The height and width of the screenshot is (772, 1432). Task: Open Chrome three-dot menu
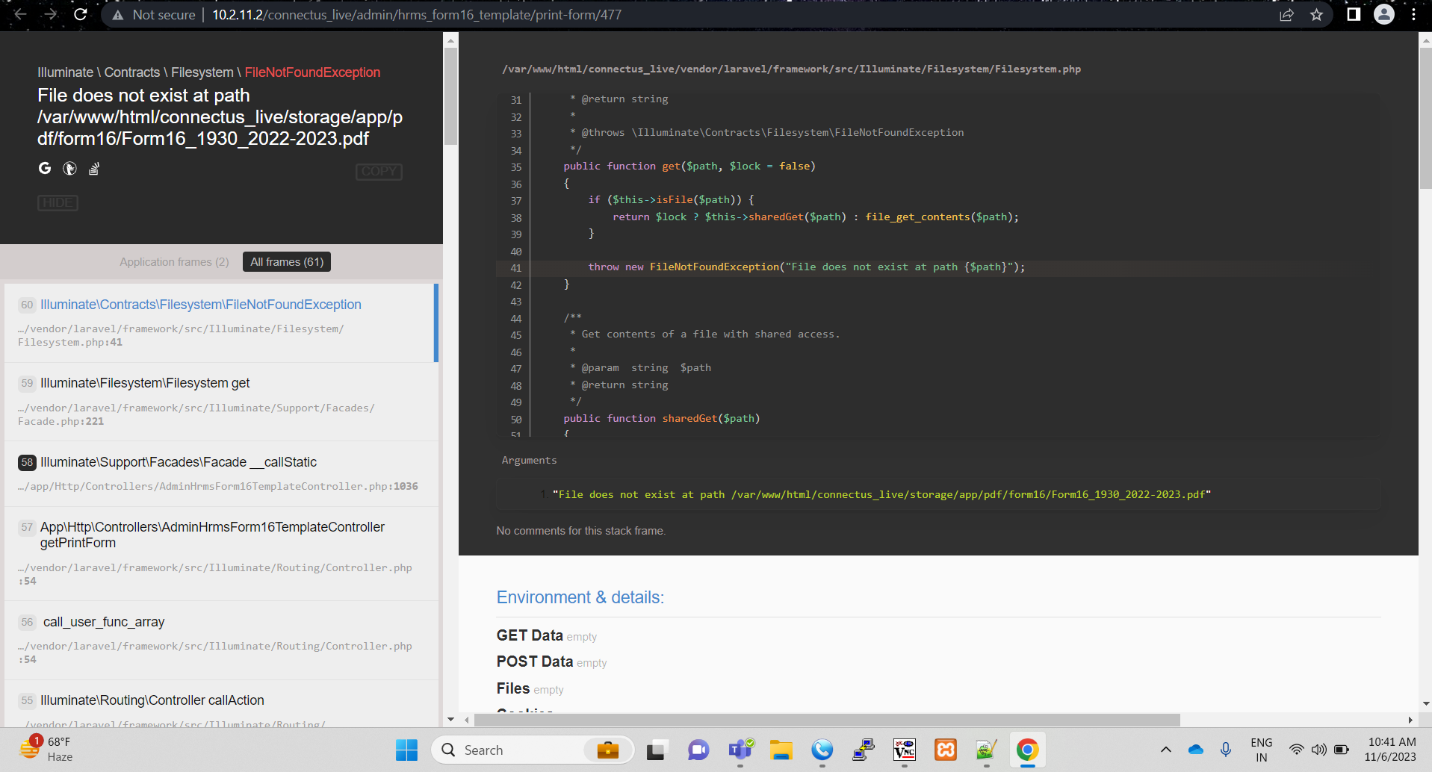point(1414,14)
